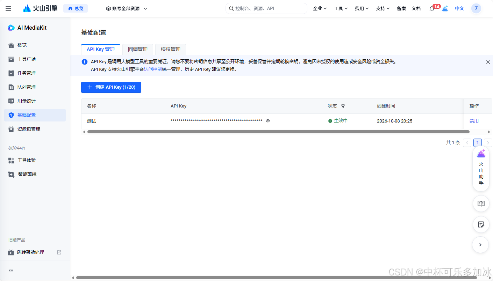Open 工具广场 in the sidebar
This screenshot has height=281, width=493.
click(x=35, y=59)
